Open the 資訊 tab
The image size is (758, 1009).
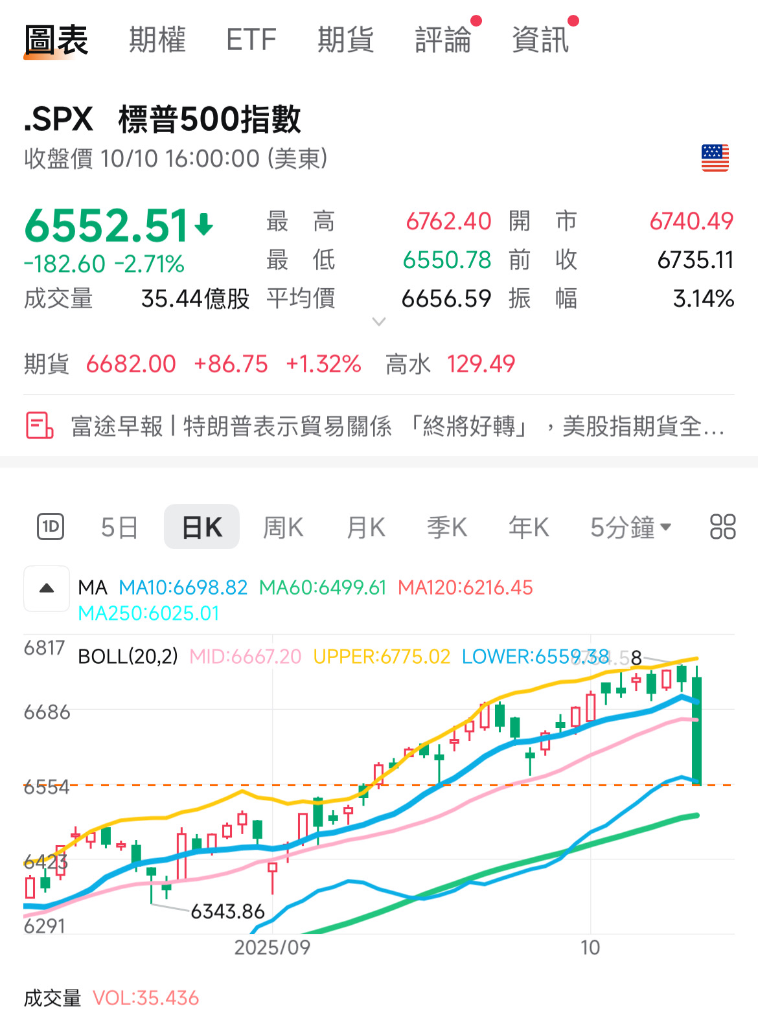[540, 40]
